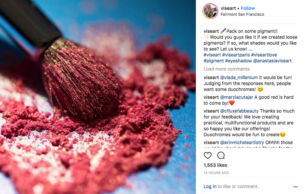
Task: Visit the @vlada_millenium profile mention
Action: [239, 77]
